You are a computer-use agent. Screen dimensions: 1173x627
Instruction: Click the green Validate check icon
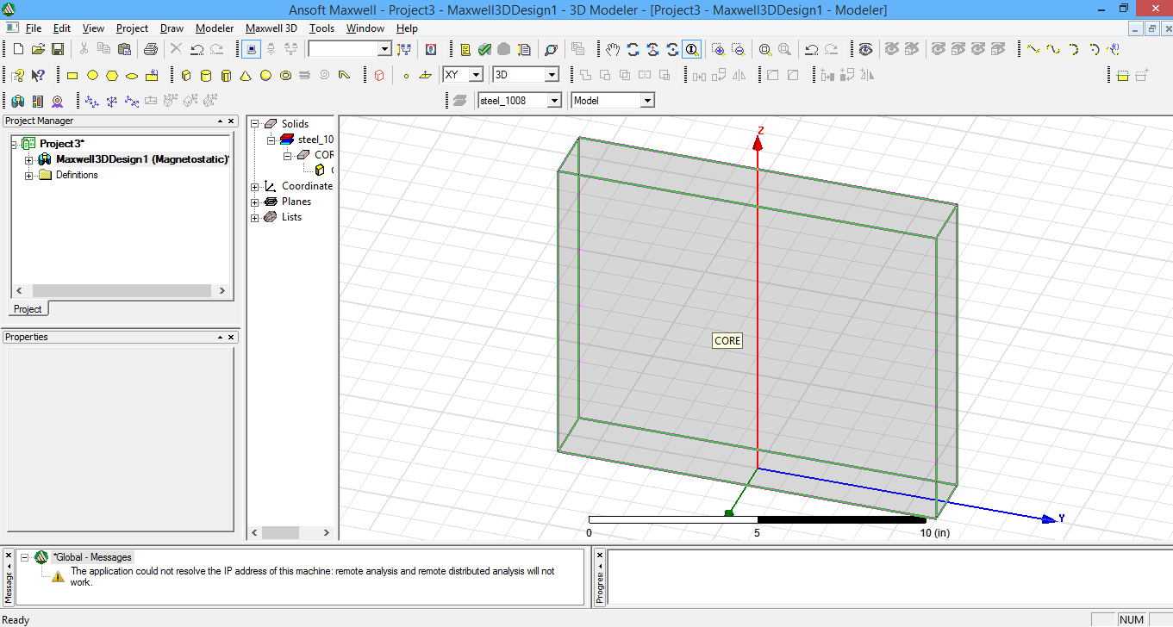(484, 49)
